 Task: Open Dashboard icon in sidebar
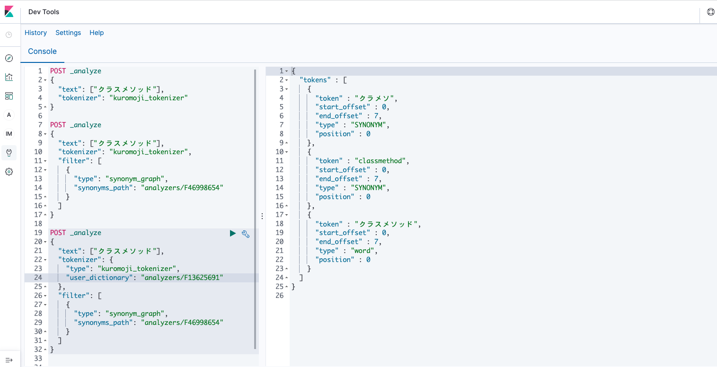click(x=9, y=96)
